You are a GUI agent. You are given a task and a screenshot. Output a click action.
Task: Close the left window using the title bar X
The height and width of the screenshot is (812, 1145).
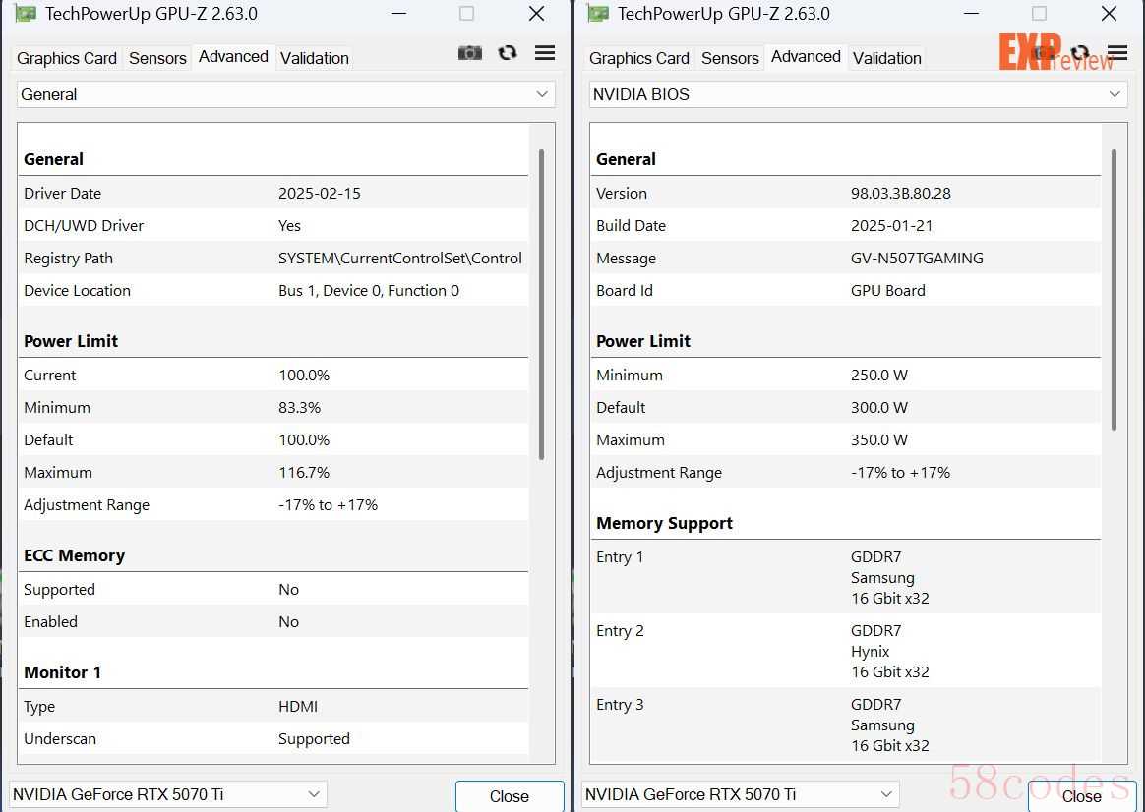[x=537, y=14]
